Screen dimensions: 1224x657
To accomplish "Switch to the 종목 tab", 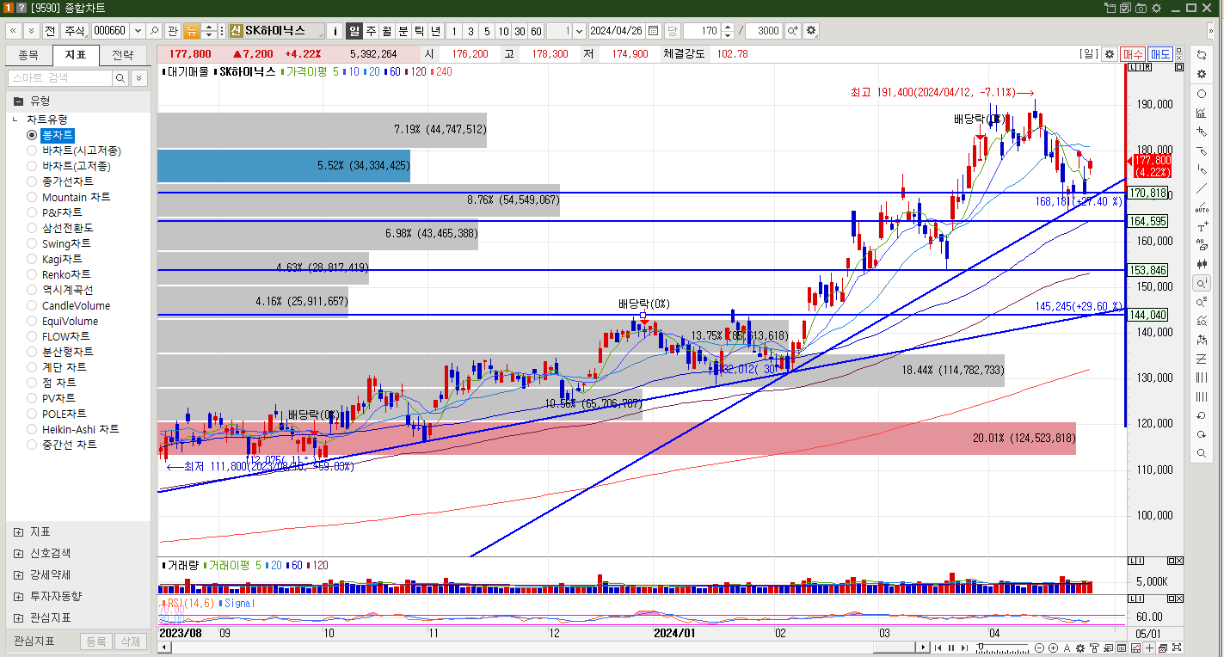I will click(28, 55).
